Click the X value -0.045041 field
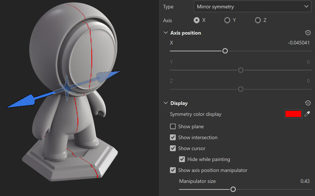 point(299,43)
